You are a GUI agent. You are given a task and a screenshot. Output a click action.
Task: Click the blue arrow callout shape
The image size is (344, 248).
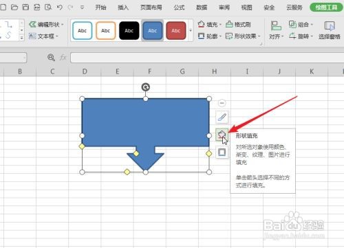(145, 122)
